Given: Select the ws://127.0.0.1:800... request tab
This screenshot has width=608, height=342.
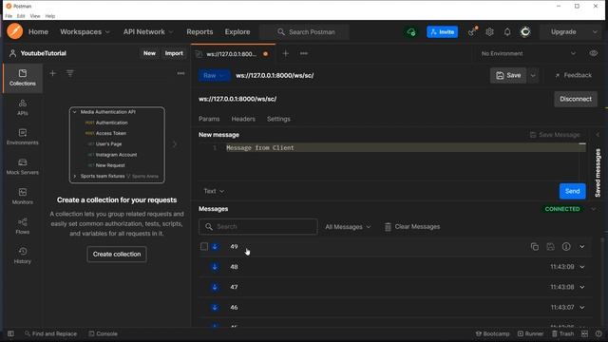Looking at the screenshot, I should click(x=232, y=54).
